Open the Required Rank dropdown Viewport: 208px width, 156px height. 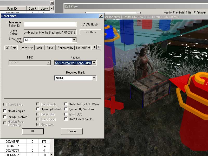pyautogui.click(x=94, y=78)
